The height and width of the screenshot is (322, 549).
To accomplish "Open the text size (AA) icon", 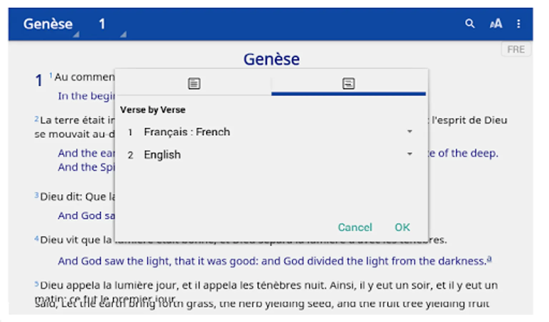I will tap(496, 24).
